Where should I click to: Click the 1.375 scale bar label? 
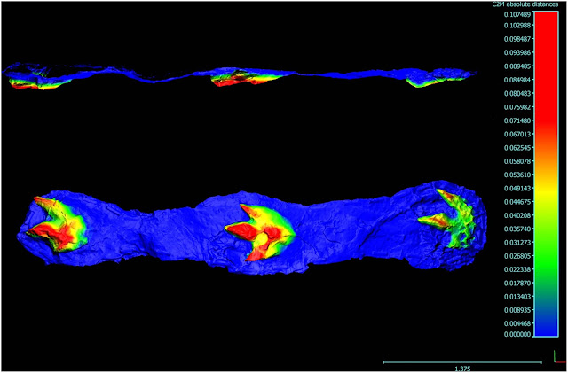pos(462,369)
